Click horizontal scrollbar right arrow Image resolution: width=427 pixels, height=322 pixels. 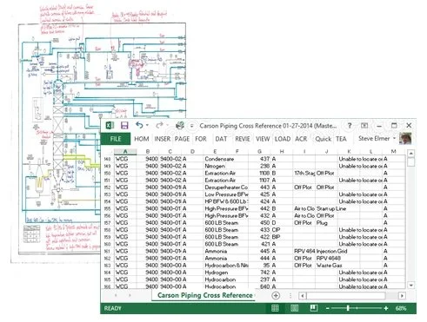[x=402, y=296]
